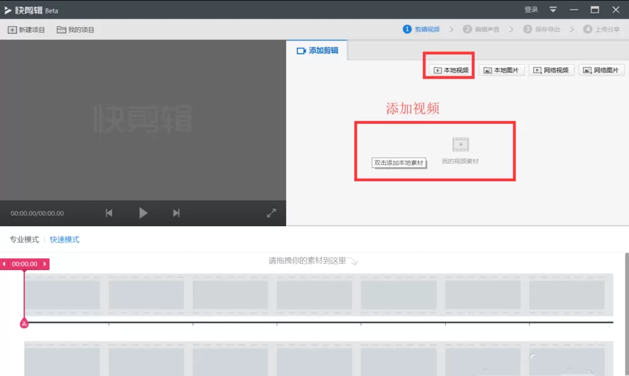The height and width of the screenshot is (376, 629).
Task: Go to step 3 保存导出
Action: point(541,29)
